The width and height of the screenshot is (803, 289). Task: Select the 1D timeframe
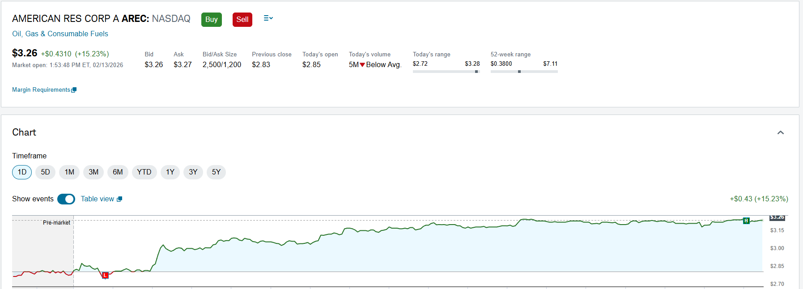[x=22, y=172]
